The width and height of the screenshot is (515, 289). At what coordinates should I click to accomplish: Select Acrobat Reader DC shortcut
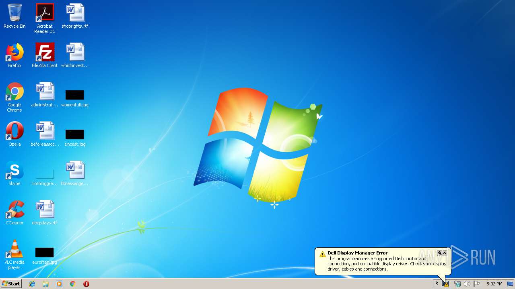[45, 18]
